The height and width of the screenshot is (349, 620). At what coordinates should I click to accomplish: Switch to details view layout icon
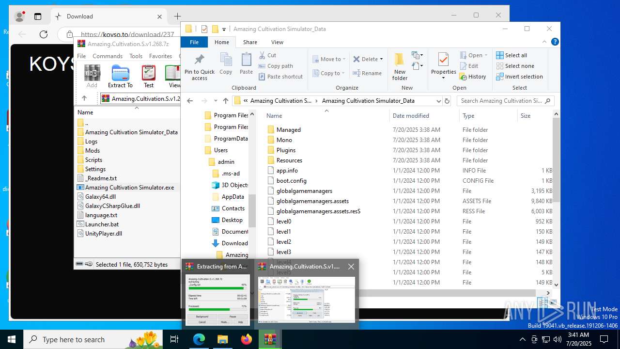(543, 302)
